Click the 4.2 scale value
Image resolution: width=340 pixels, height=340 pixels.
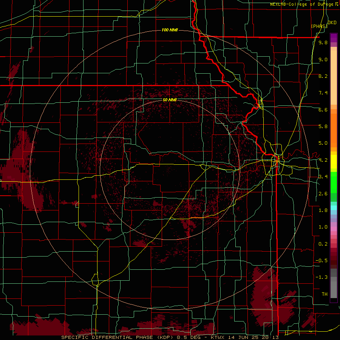tap(323, 160)
